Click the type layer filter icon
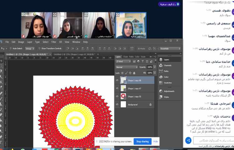The width and height of the screenshot is (234, 150). (x=143, y=61)
